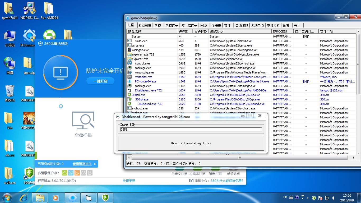Open 360为什么能保持免费? message link
Image resolution: width=361 pixels, height=203 pixels.
(x=227, y=181)
